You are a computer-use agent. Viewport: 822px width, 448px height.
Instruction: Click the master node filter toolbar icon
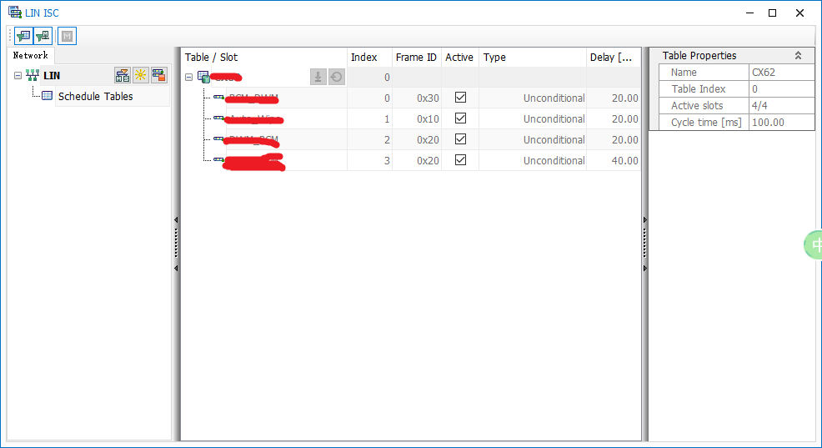coord(43,36)
